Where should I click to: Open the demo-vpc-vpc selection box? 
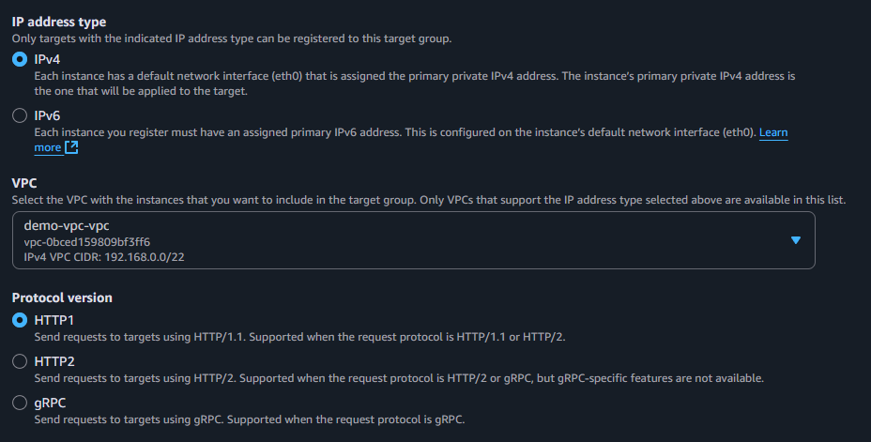pos(413,240)
